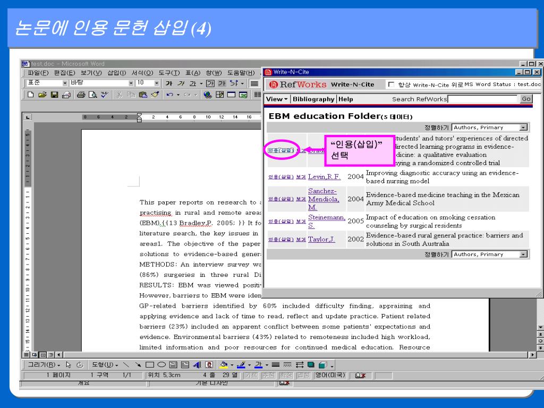
Task: Open the 서식(O) menu in Word
Action: point(142,73)
